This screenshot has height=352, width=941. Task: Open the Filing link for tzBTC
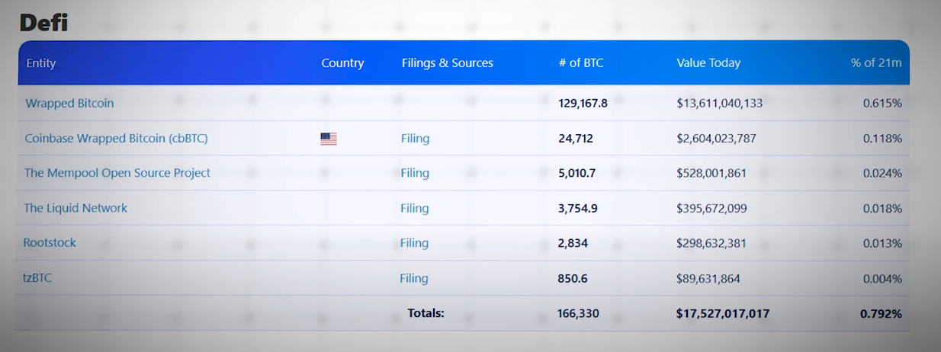pos(414,278)
